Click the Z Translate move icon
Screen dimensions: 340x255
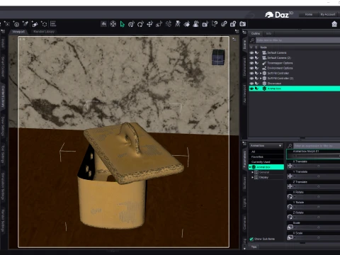(x=290, y=186)
